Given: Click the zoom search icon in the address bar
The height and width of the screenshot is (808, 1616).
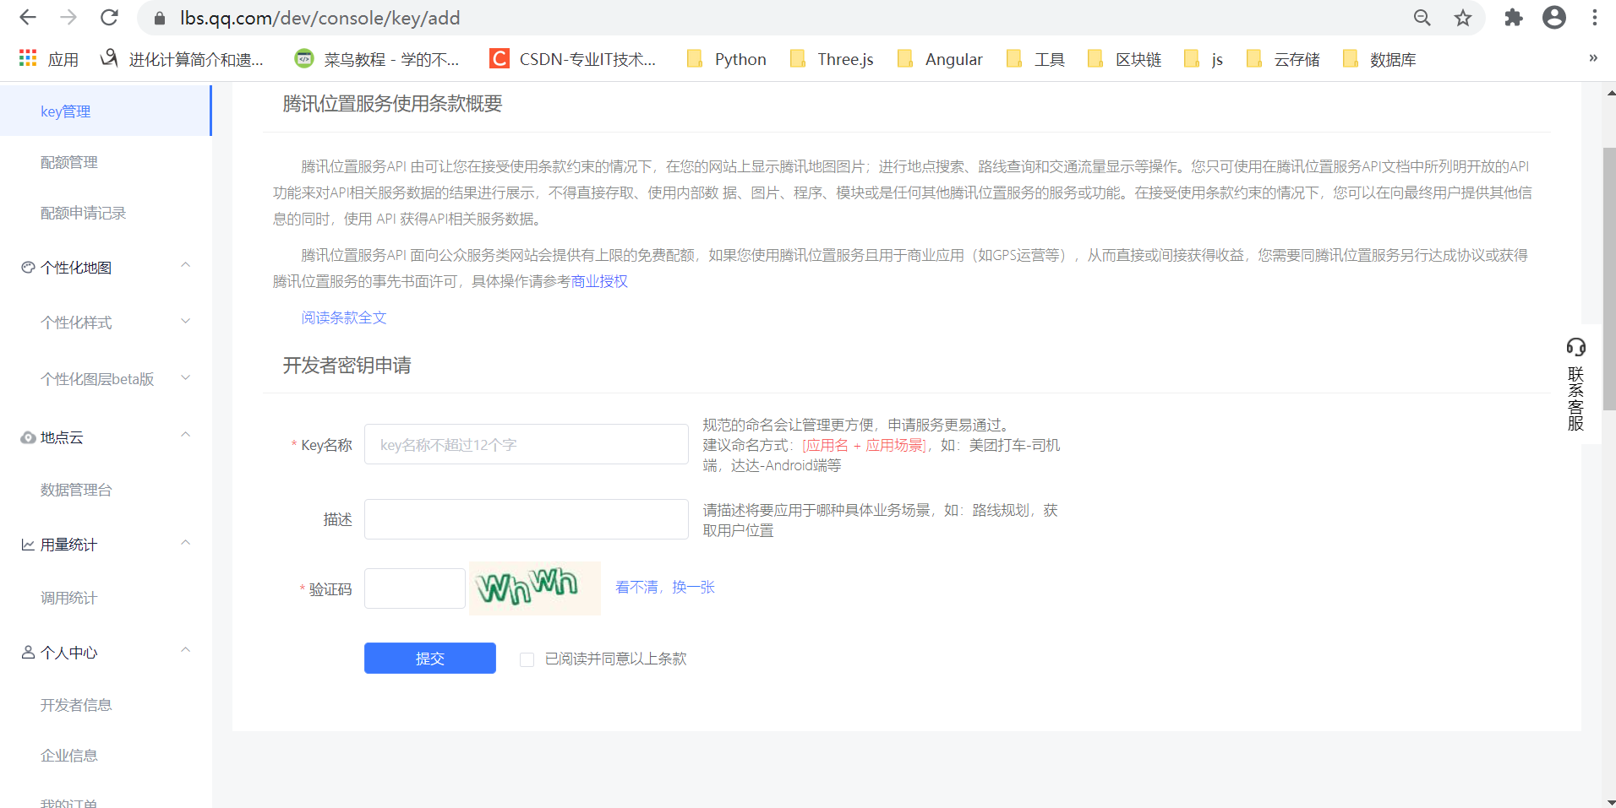Looking at the screenshot, I should 1422,17.
